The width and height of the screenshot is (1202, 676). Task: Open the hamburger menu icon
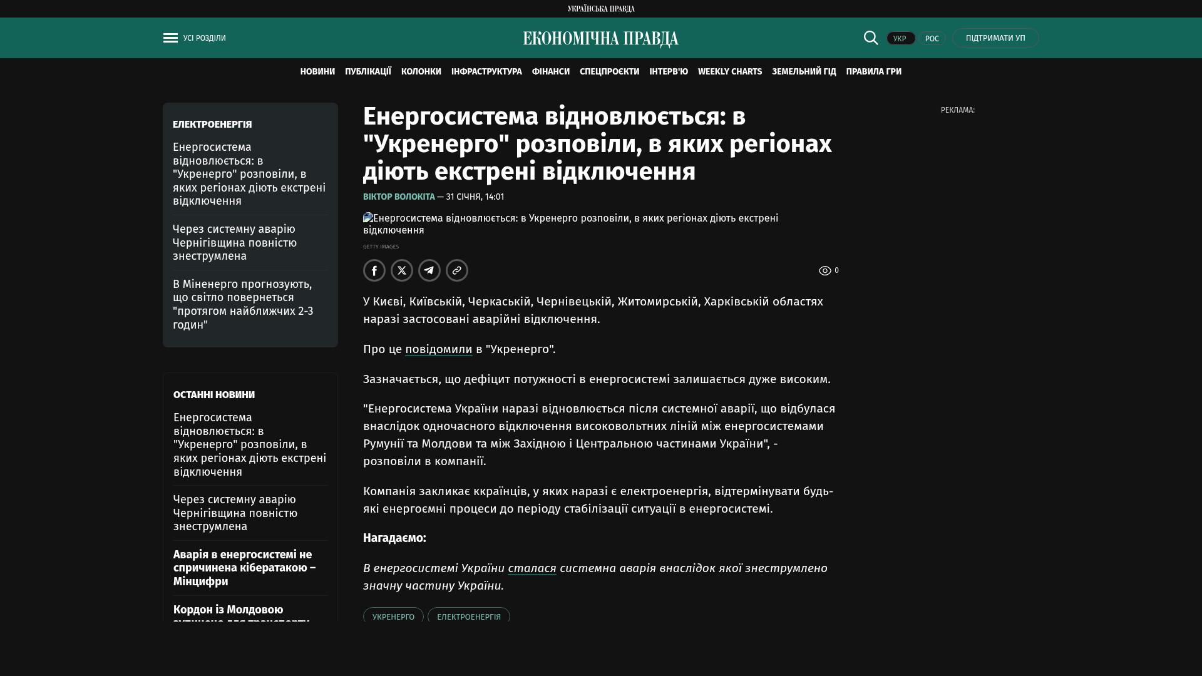(x=170, y=38)
